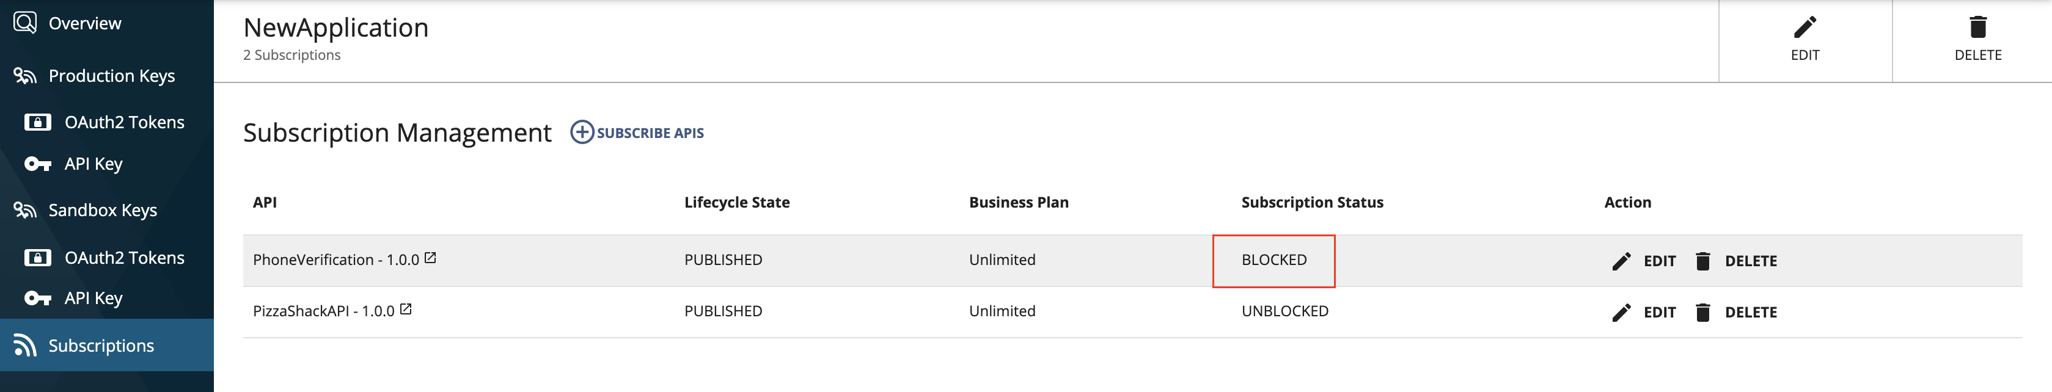Open PizzaShackAPI external link icon
2052x392 pixels.
[406, 309]
